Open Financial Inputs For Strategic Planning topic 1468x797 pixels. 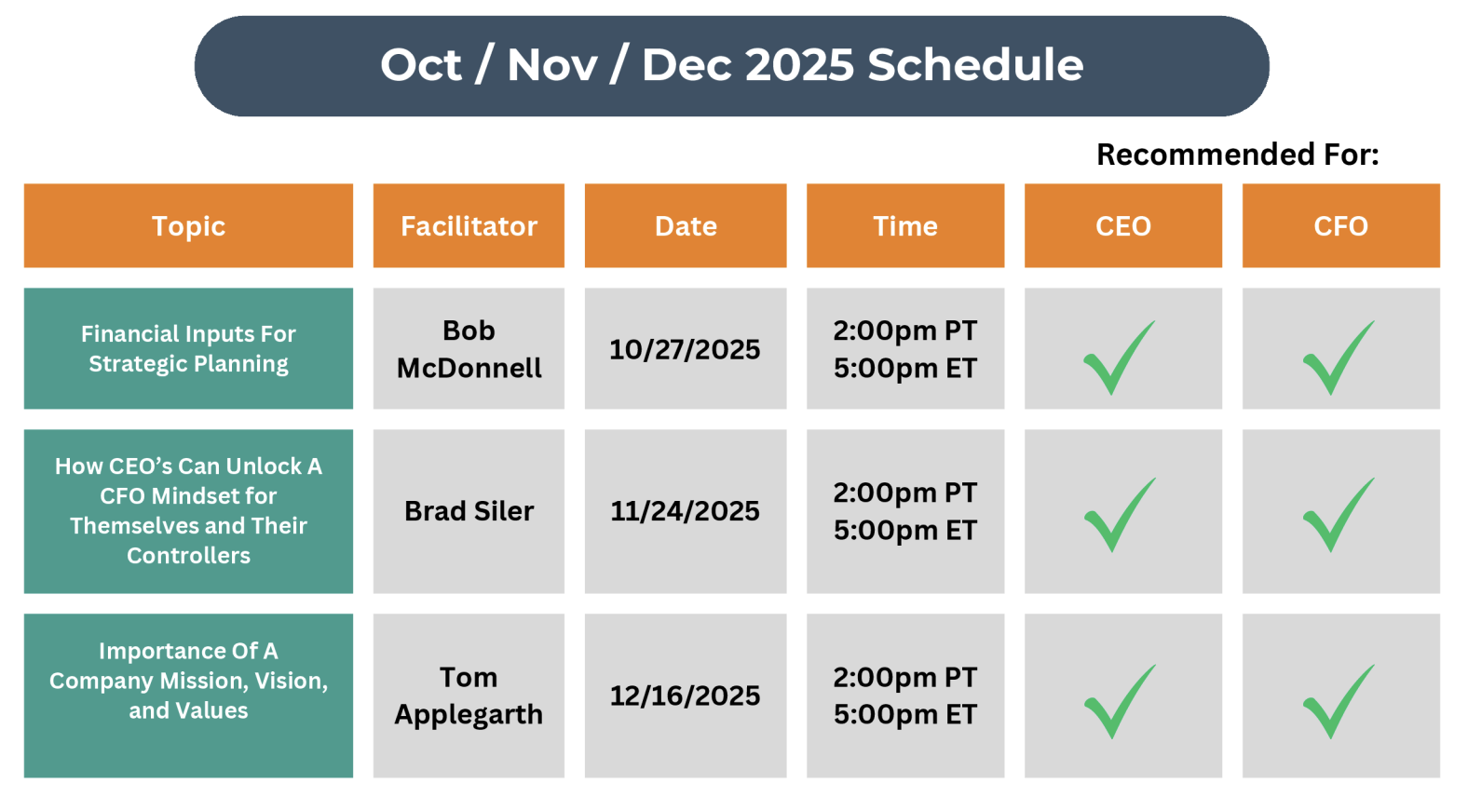click(x=188, y=348)
